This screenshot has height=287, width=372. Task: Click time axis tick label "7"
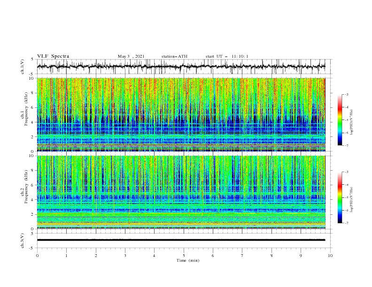242,256
